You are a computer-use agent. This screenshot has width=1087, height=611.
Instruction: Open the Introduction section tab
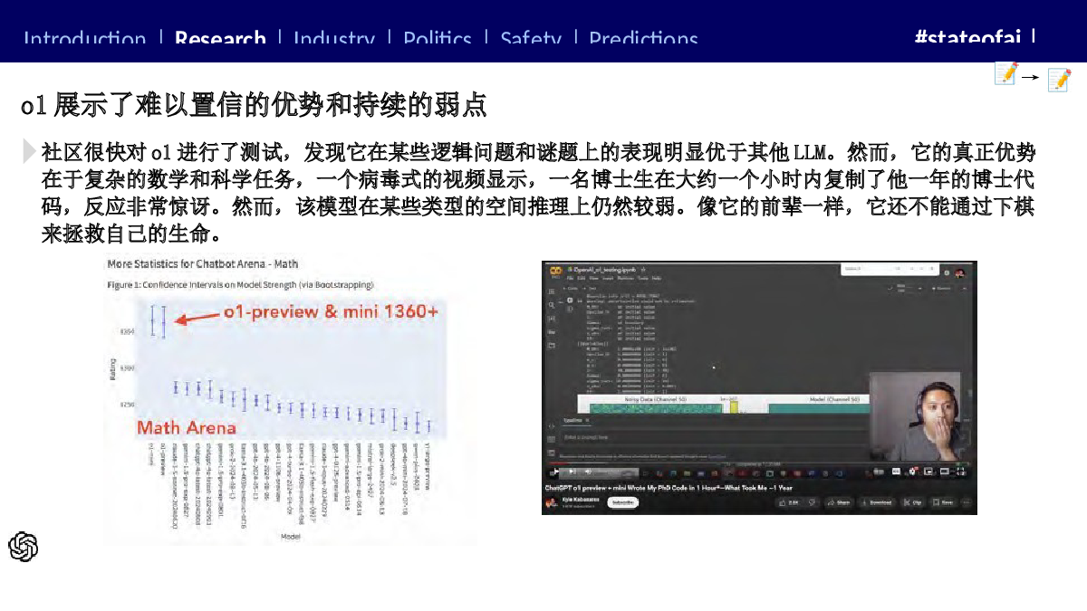84,39
